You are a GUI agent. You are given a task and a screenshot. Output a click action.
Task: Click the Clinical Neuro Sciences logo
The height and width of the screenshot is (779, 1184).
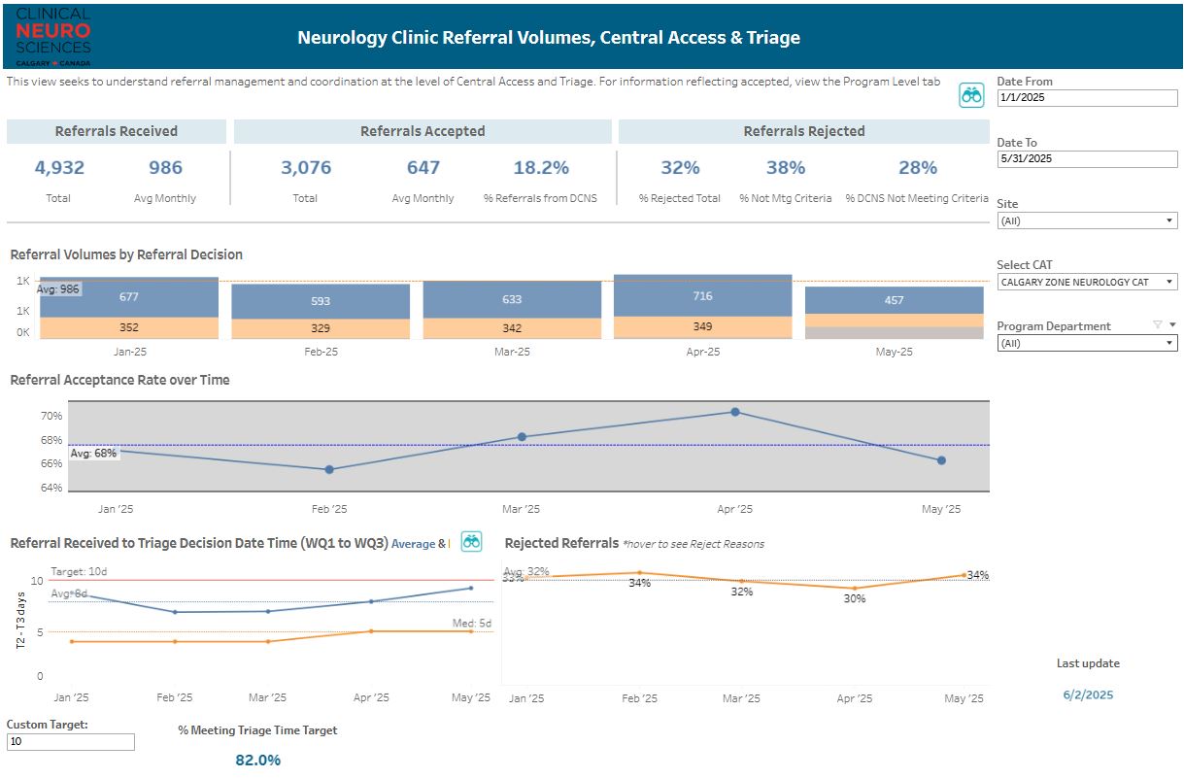[53, 36]
